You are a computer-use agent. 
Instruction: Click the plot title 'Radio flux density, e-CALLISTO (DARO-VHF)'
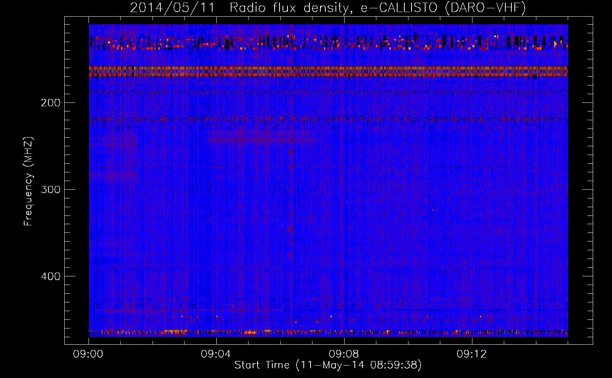coord(377,8)
